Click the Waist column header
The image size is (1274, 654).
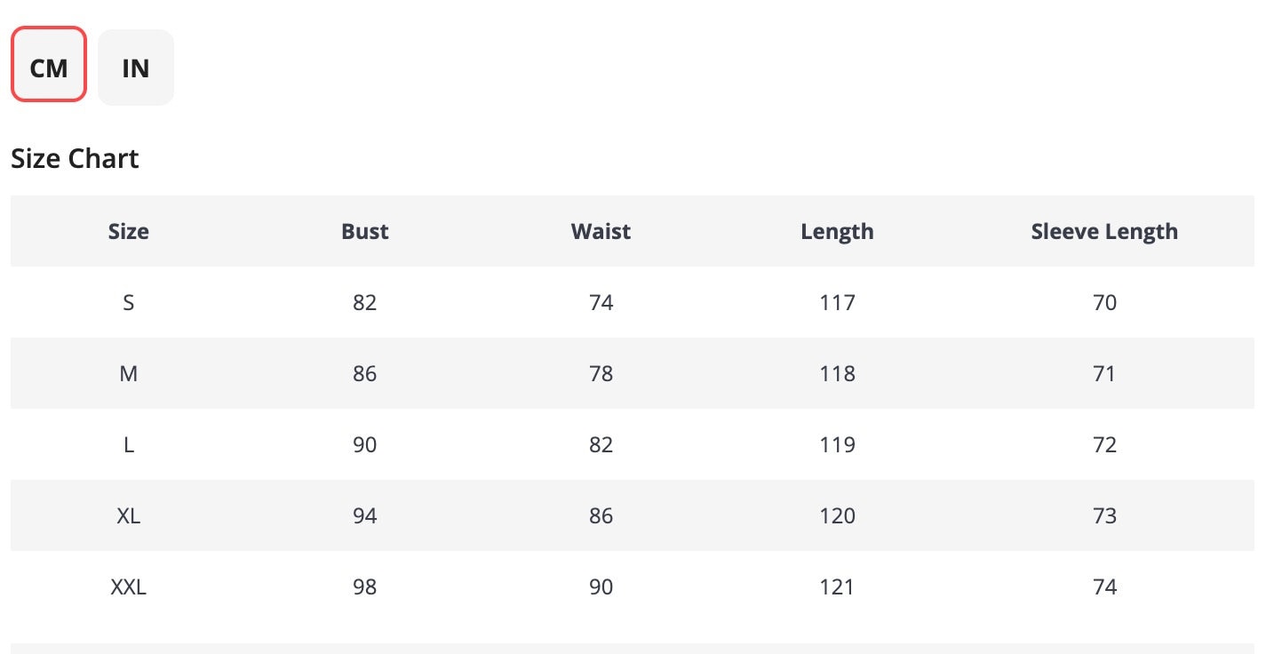pos(601,231)
